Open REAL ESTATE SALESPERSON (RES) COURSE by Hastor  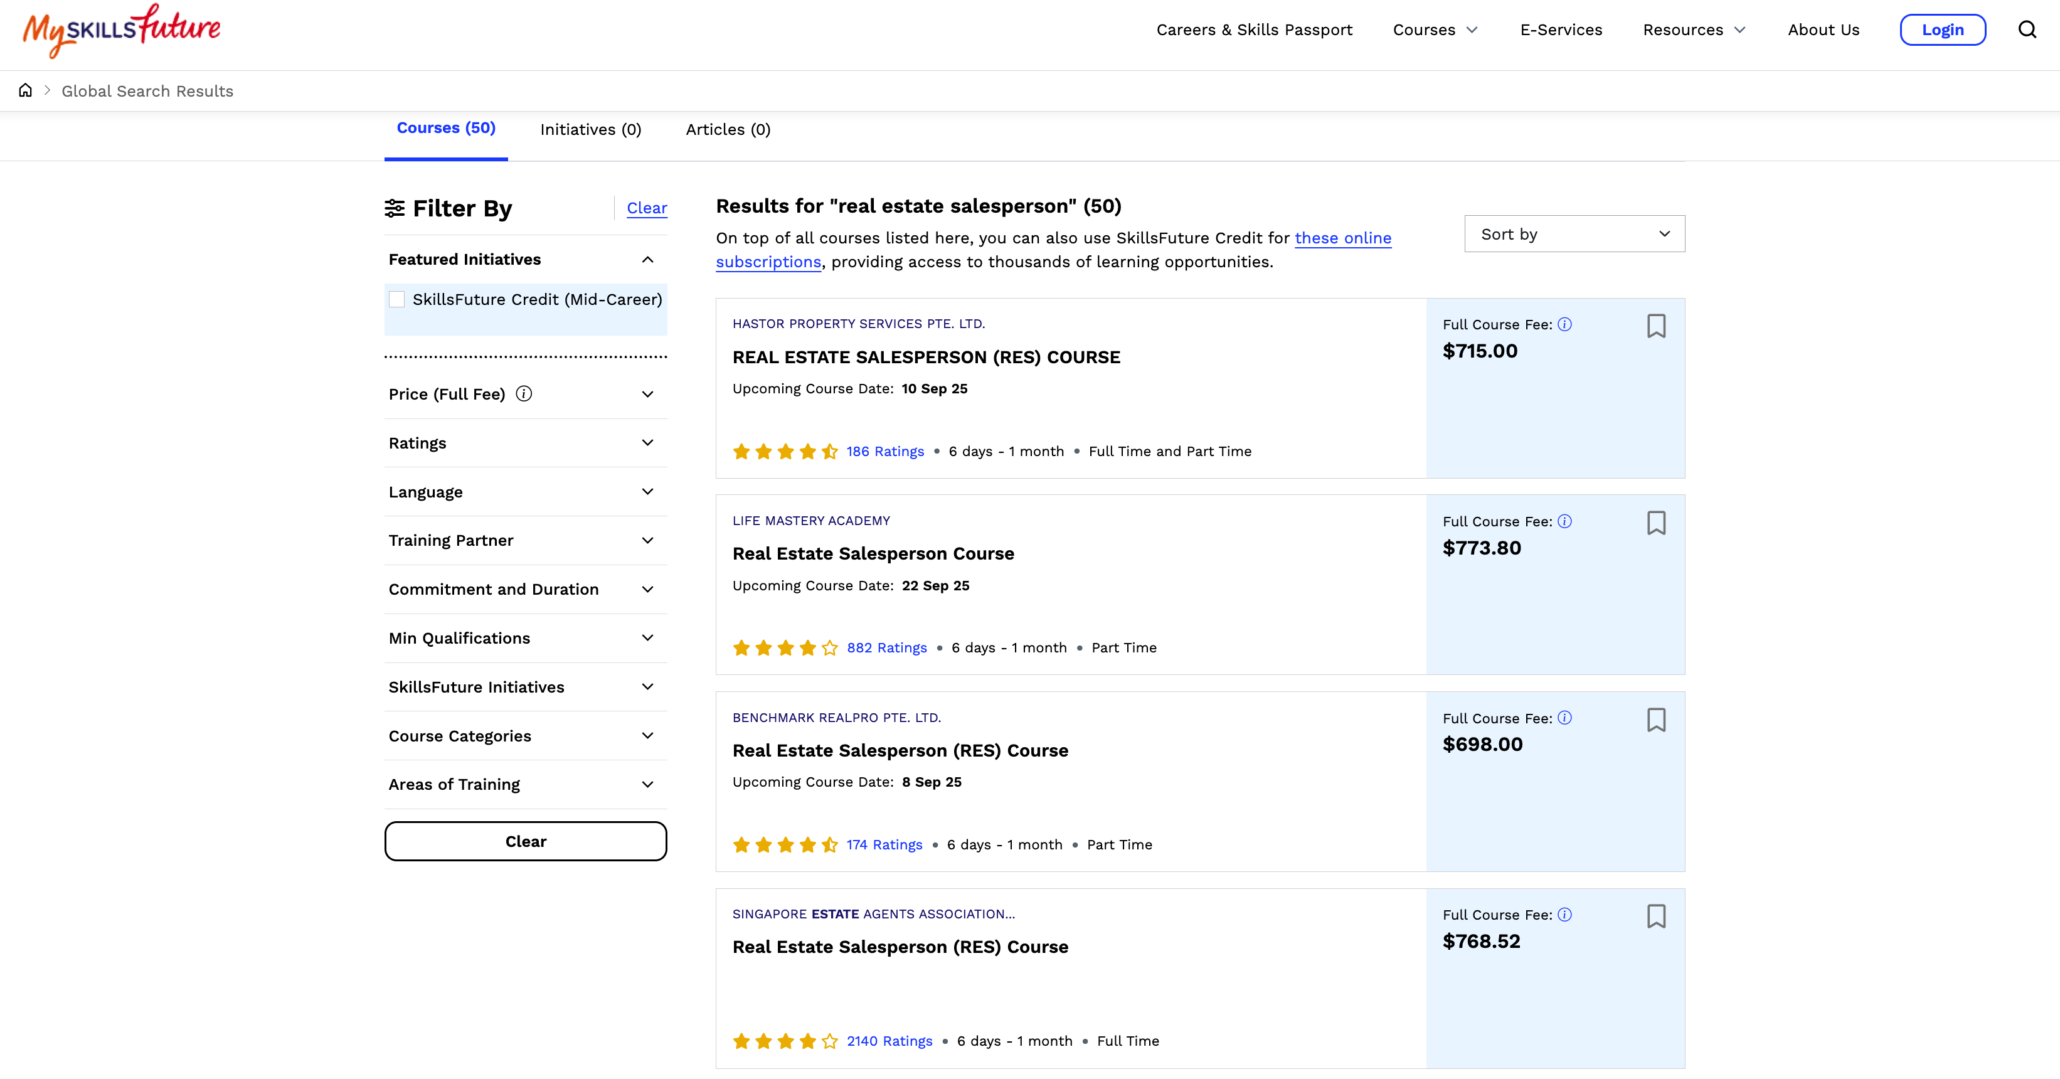coord(926,358)
